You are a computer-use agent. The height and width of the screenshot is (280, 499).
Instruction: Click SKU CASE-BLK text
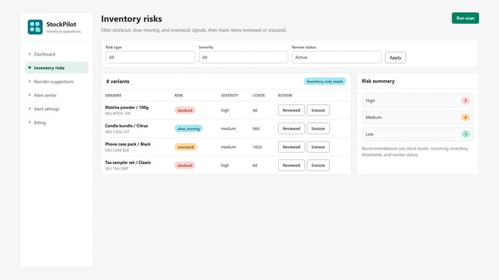[x=117, y=150]
